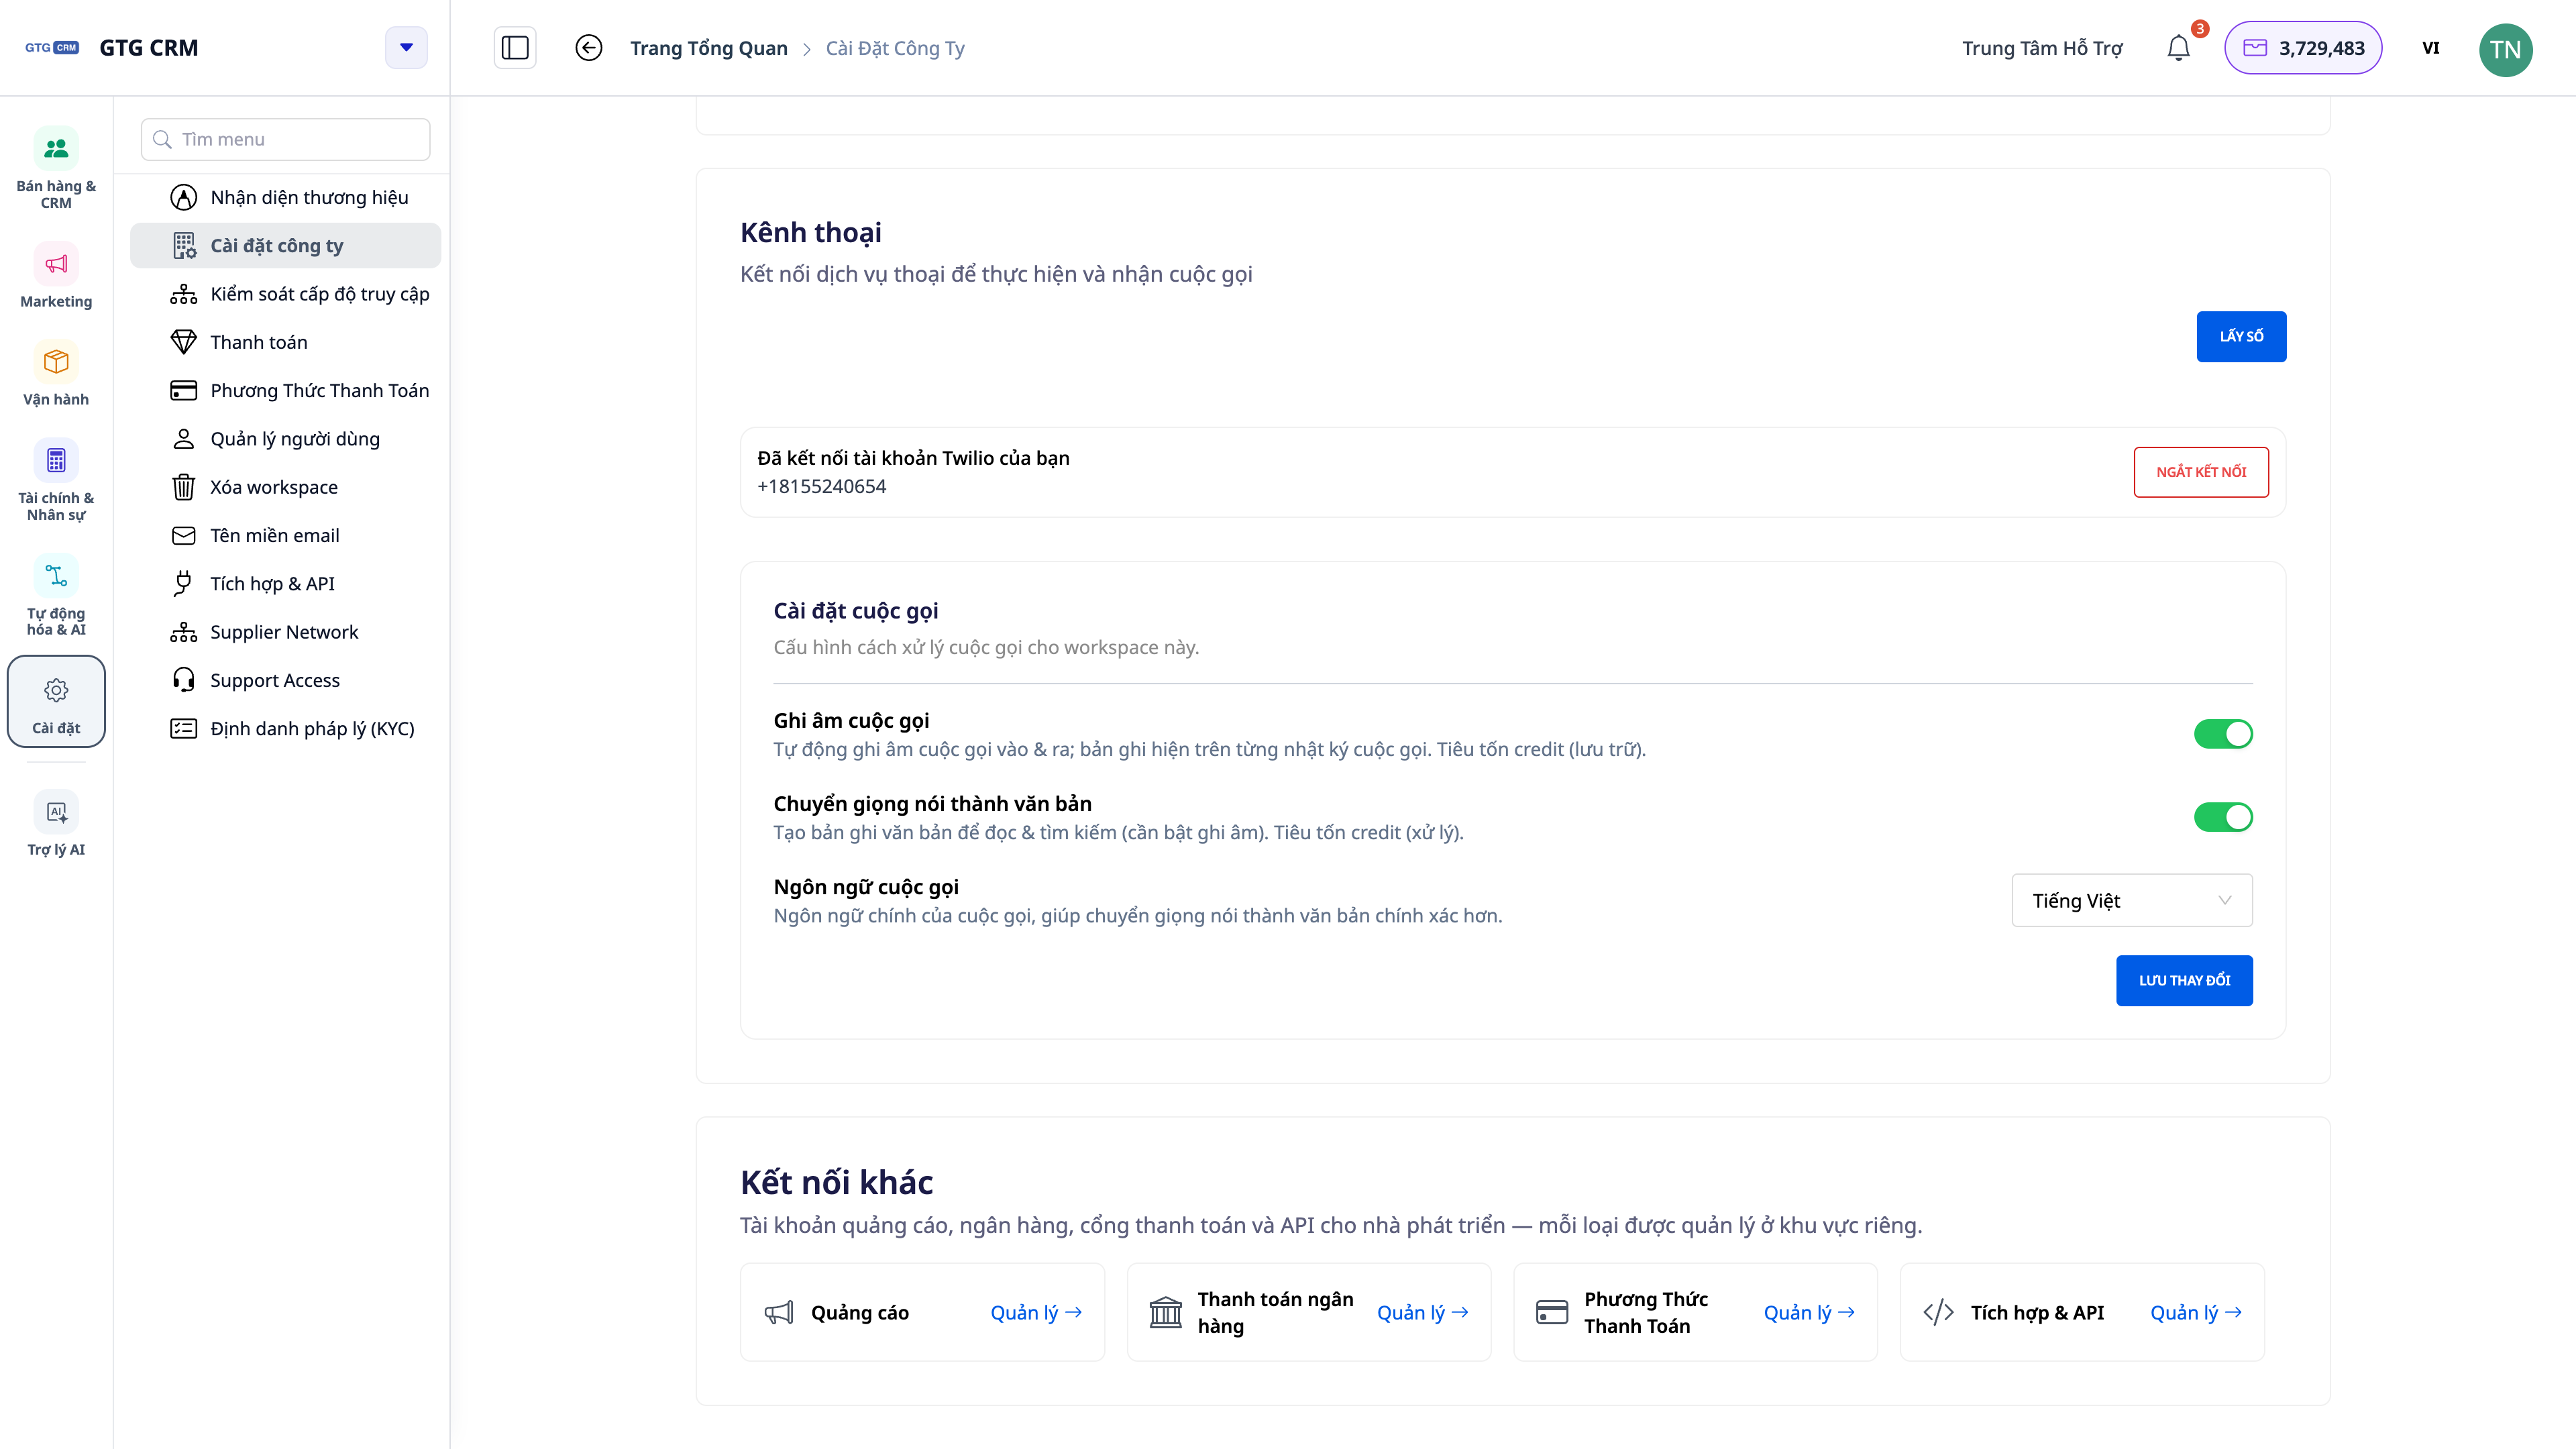Screen dimensions: 2576x1449
Task: Click Quản lý link for Quảng cáo
Action: [x=1036, y=1312]
